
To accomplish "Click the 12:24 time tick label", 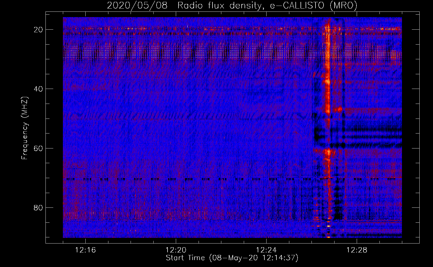I will click(266, 250).
